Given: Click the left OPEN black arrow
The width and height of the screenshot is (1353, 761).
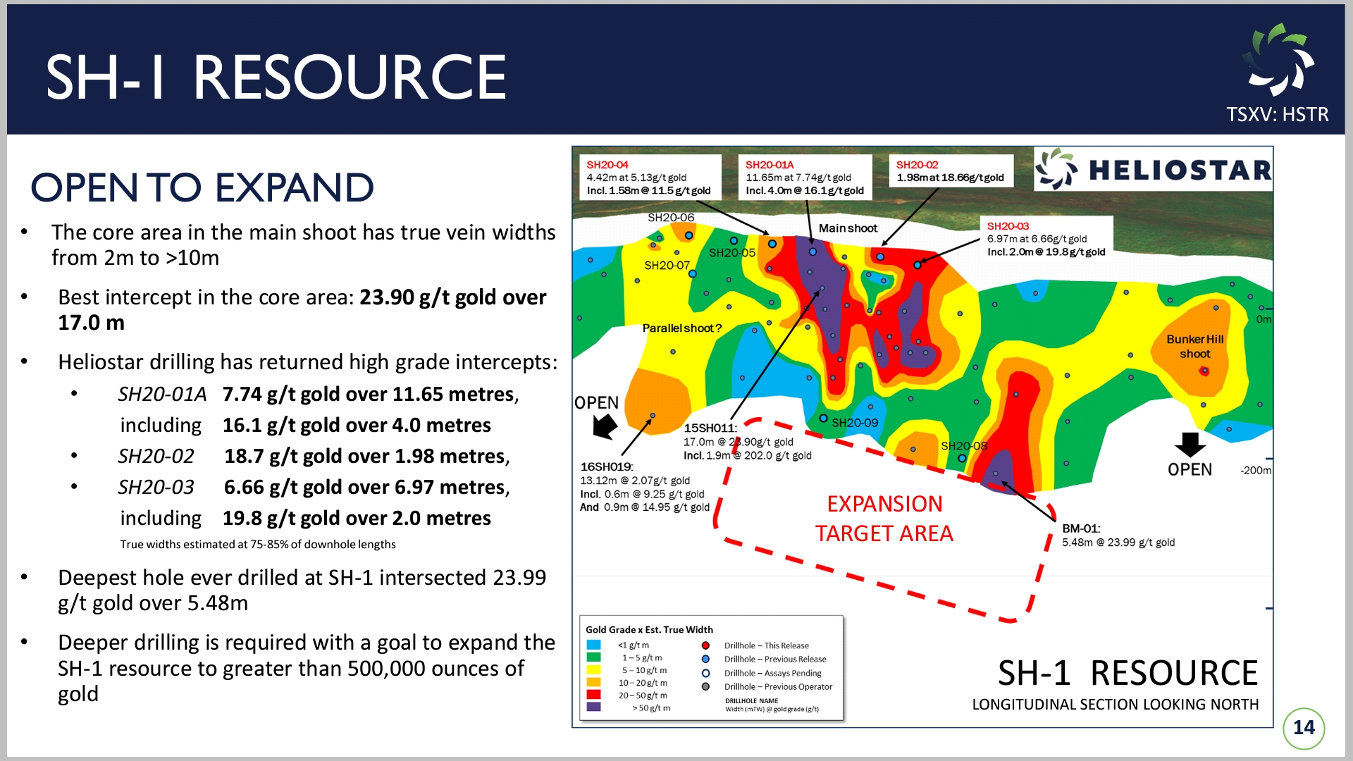Looking at the screenshot, I should 605,426.
